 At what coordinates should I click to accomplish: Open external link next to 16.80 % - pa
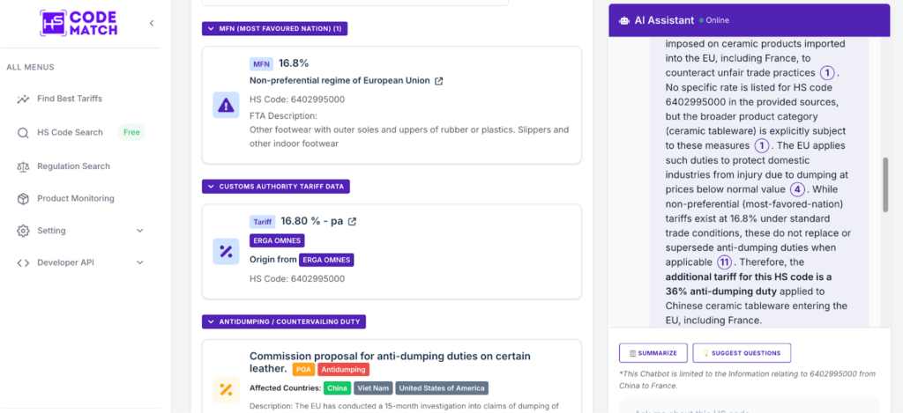click(x=353, y=221)
